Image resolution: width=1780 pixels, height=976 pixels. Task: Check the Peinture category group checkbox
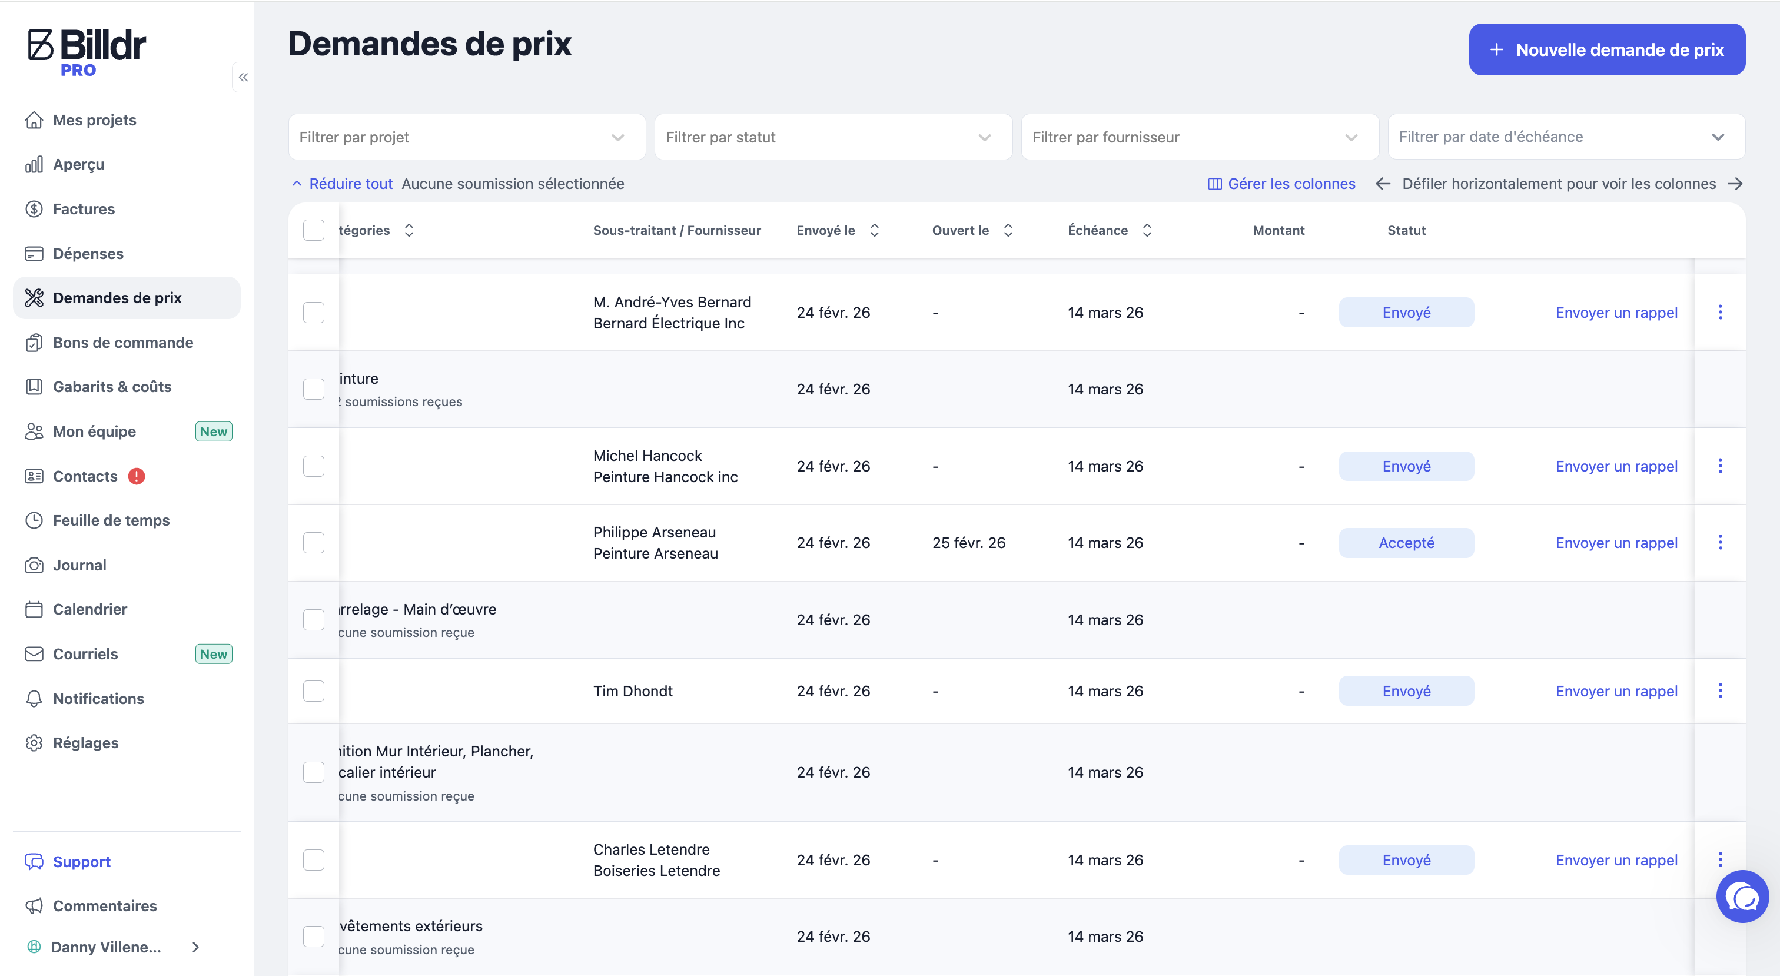point(314,389)
